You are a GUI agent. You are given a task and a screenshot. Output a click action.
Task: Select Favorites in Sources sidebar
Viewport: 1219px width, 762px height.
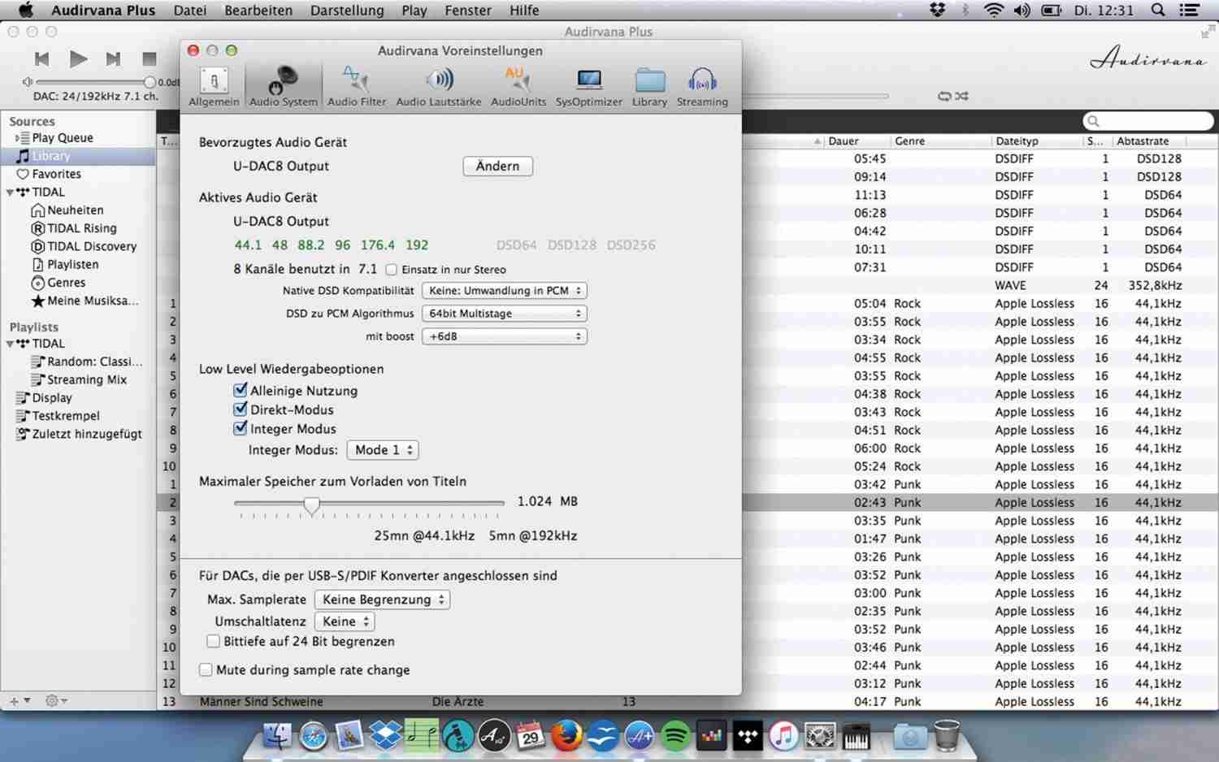tap(56, 174)
